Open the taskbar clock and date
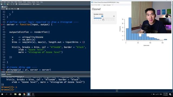173x97 pixels. click(165, 94)
